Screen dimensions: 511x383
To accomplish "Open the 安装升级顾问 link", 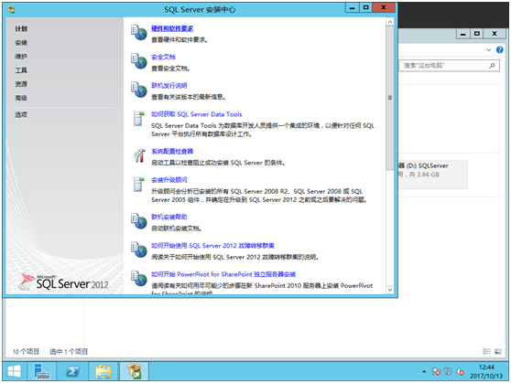I will pyautogui.click(x=169, y=180).
